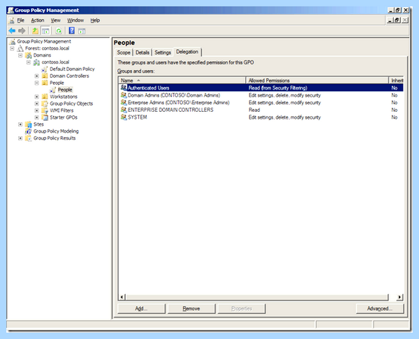
Task: Click the Group Policy Modeling icon
Action: [x=29, y=131]
